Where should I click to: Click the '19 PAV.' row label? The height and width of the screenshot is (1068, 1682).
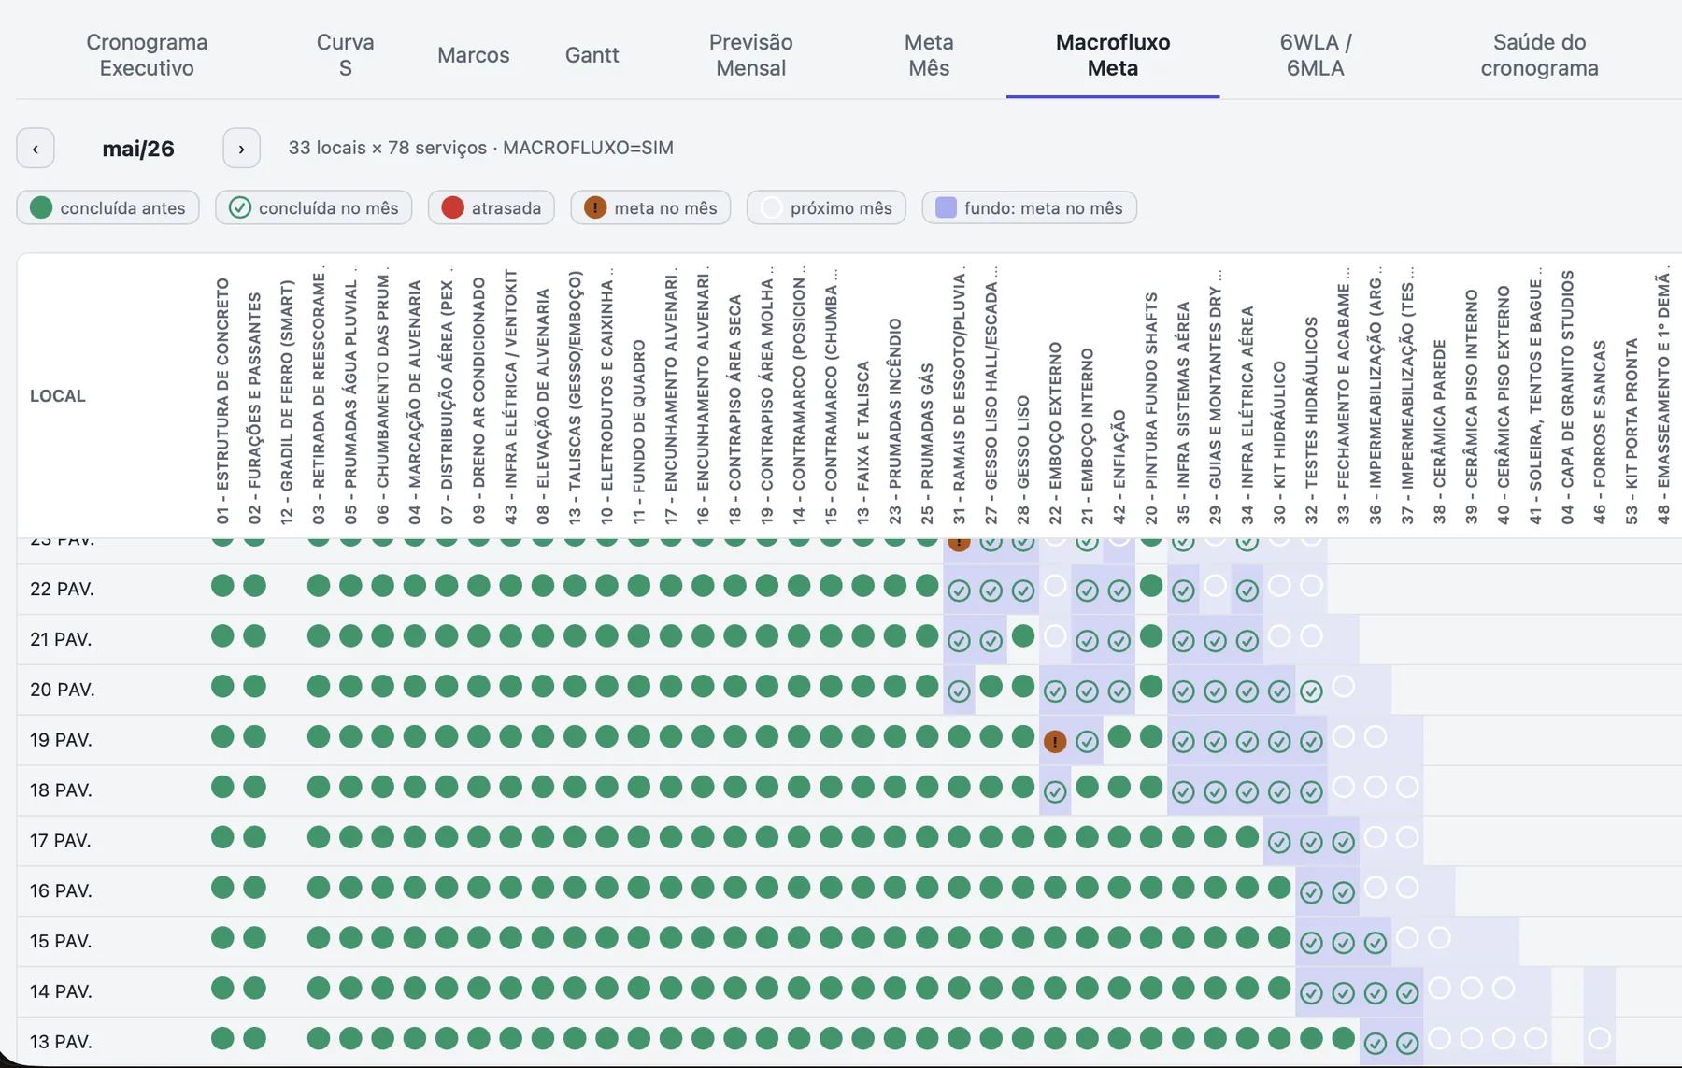62,741
